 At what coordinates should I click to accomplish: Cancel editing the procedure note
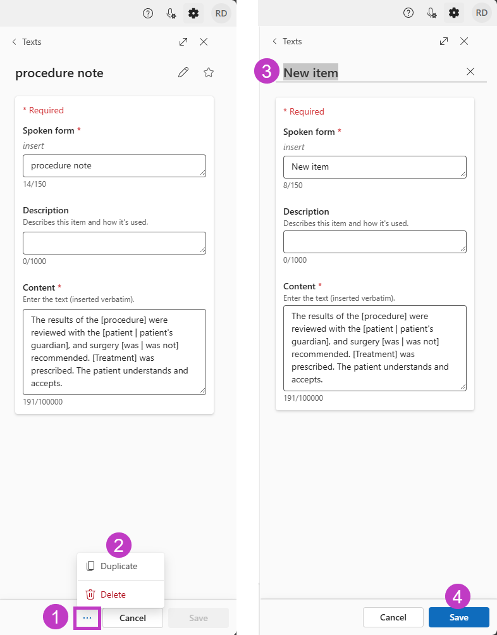click(x=133, y=618)
